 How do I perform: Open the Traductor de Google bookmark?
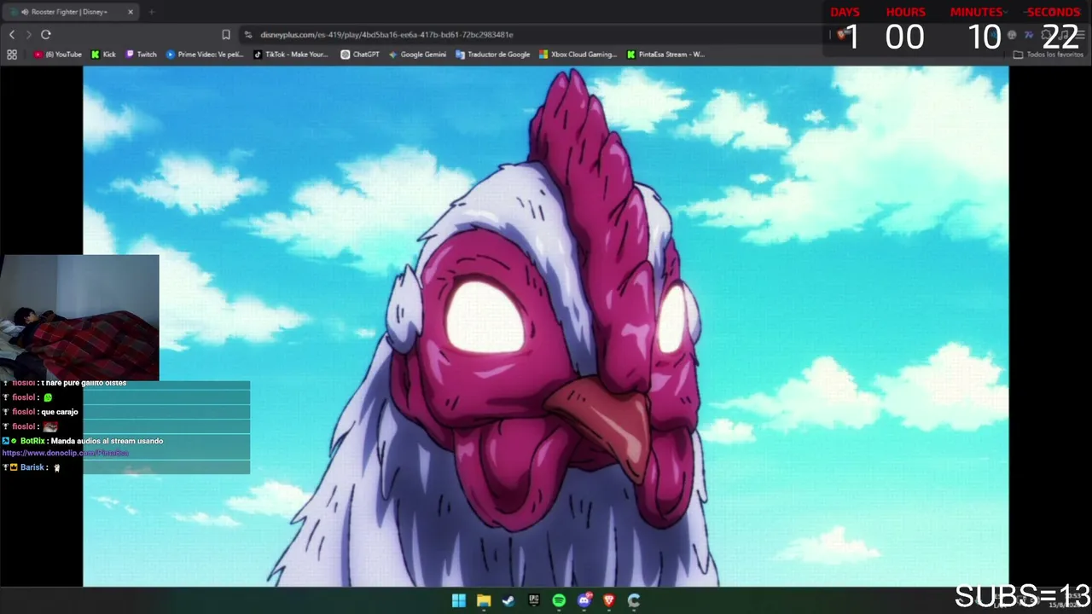[x=493, y=54]
